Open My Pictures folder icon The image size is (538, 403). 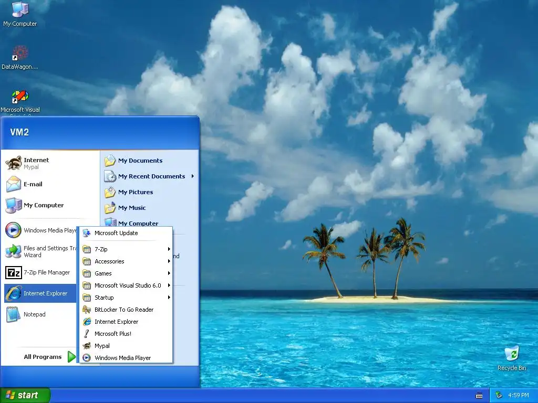110,192
